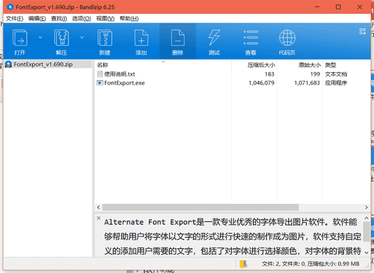Click the 解压 (Extract) toolbar icon
374x273 pixels.
pos(61,38)
